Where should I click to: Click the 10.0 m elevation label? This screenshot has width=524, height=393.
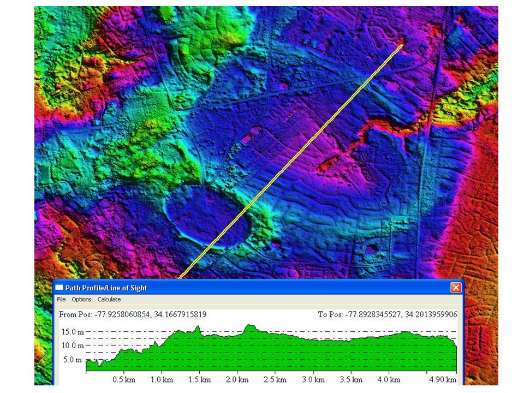pos(73,346)
